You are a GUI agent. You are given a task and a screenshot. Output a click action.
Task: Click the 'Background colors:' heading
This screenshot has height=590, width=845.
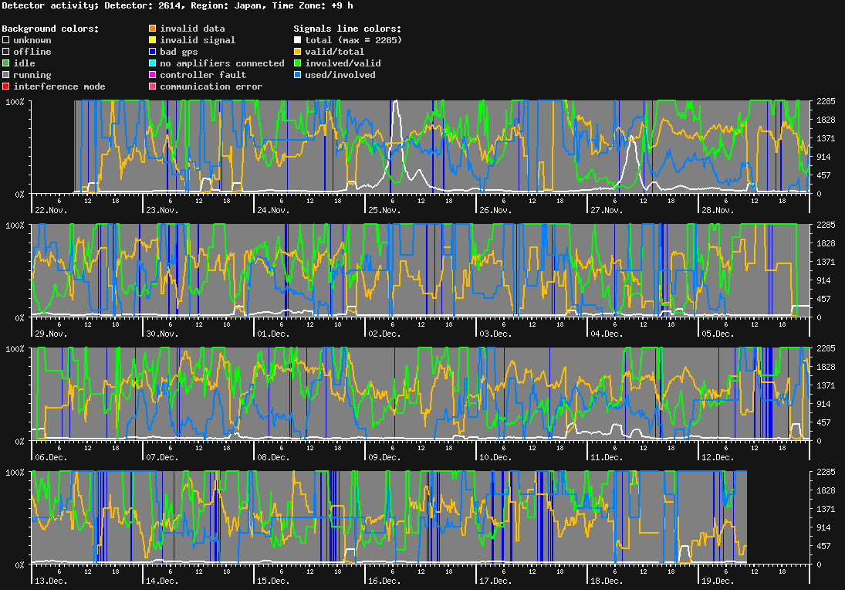[51, 29]
